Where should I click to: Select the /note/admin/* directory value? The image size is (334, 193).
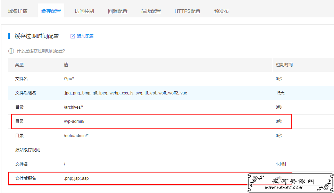76,136
